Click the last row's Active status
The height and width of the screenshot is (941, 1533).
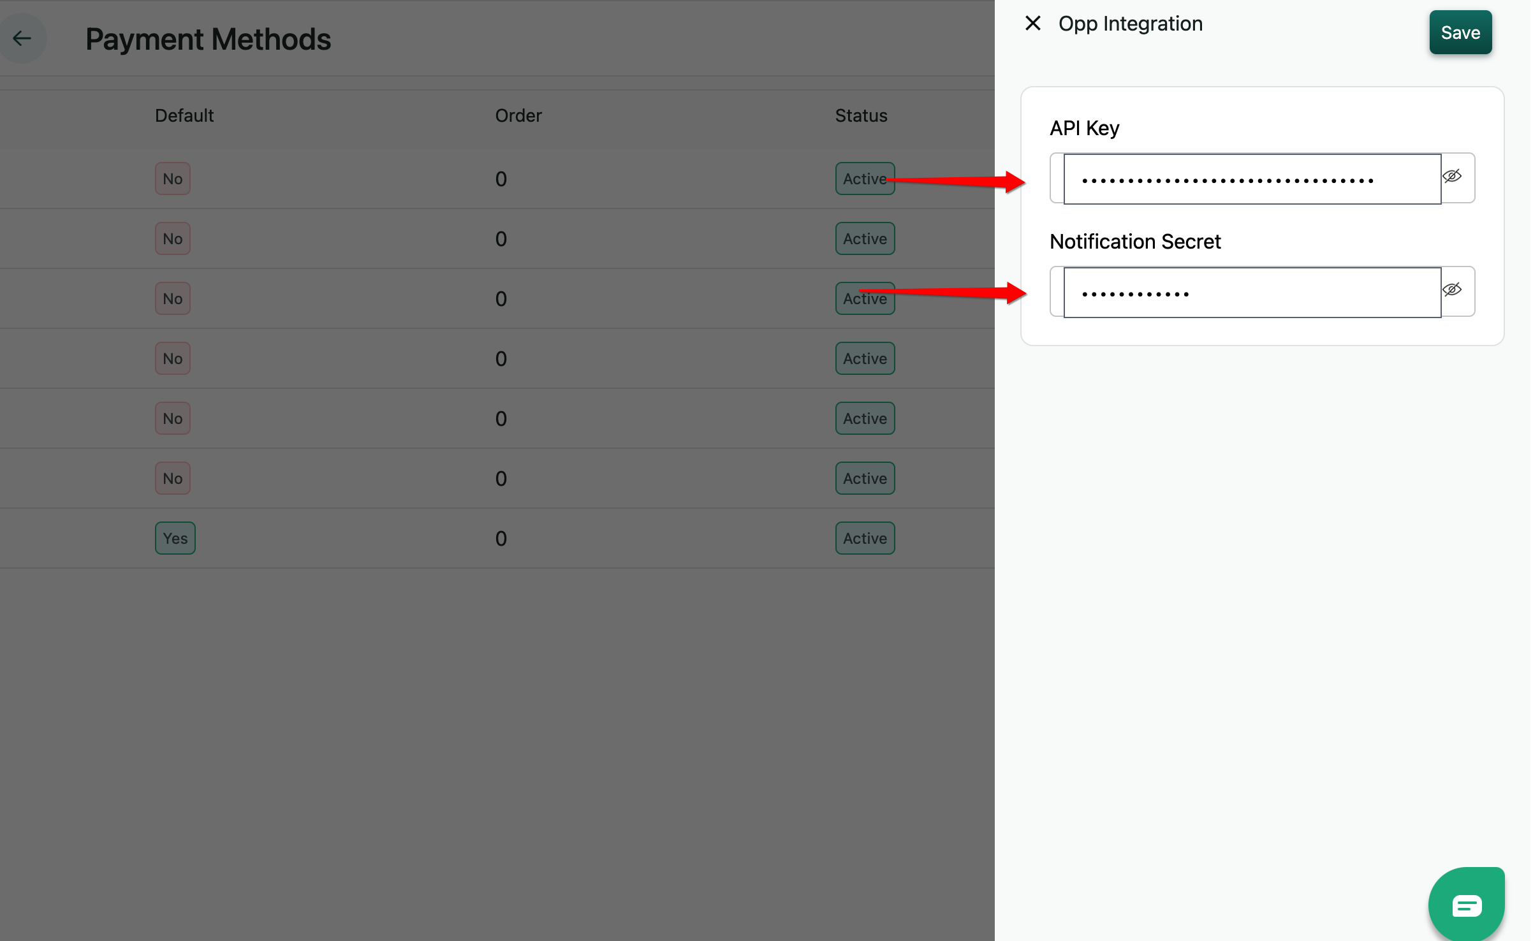point(864,538)
